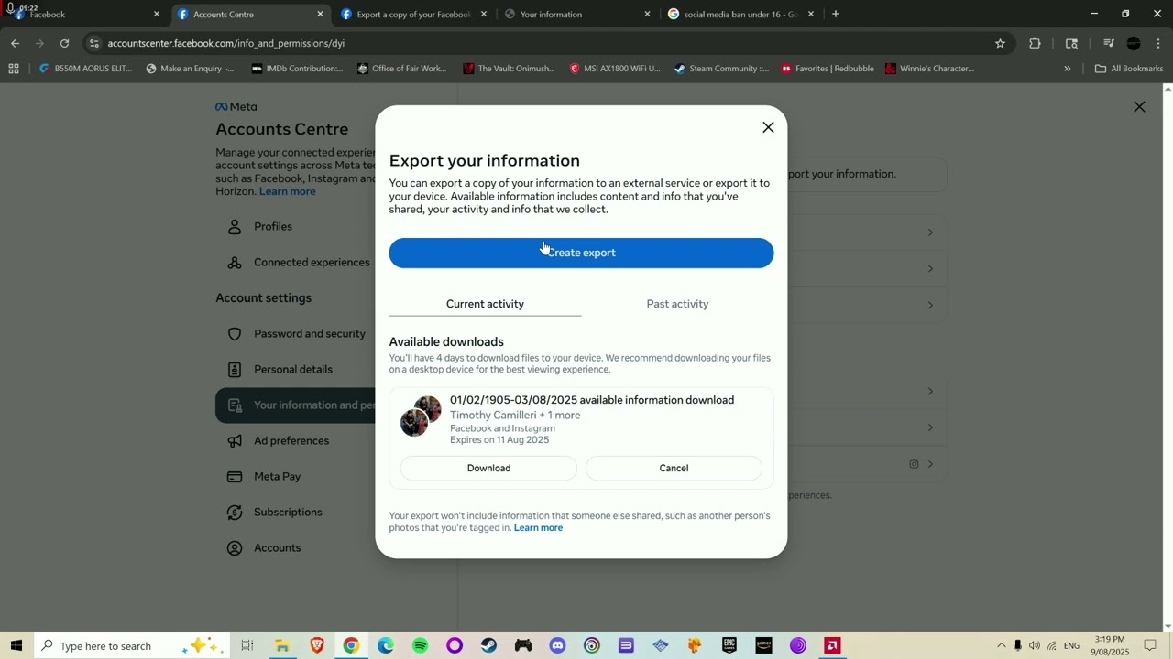Click the Accounts person circle icon
This screenshot has height=659, width=1173.
pyautogui.click(x=235, y=547)
